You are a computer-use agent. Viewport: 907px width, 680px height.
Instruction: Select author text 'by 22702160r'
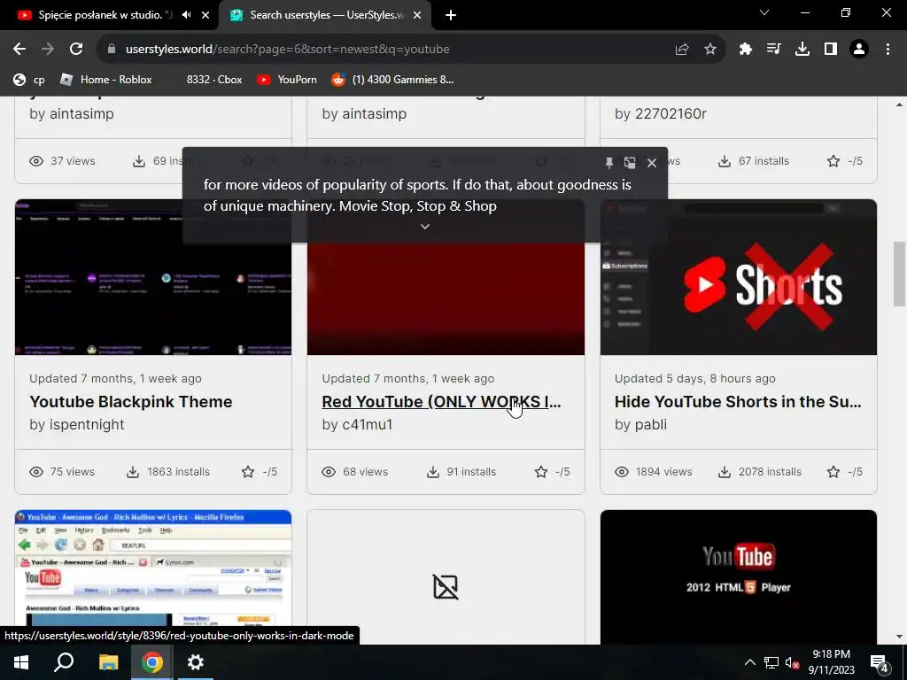tap(661, 114)
